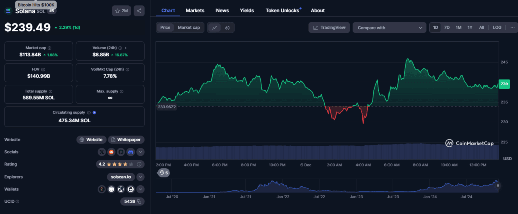This screenshot has height=214, width=518.
Task: Open the TradingView chart button
Action: pos(329,28)
